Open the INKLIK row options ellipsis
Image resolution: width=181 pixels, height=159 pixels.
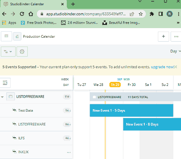[x=69, y=152]
